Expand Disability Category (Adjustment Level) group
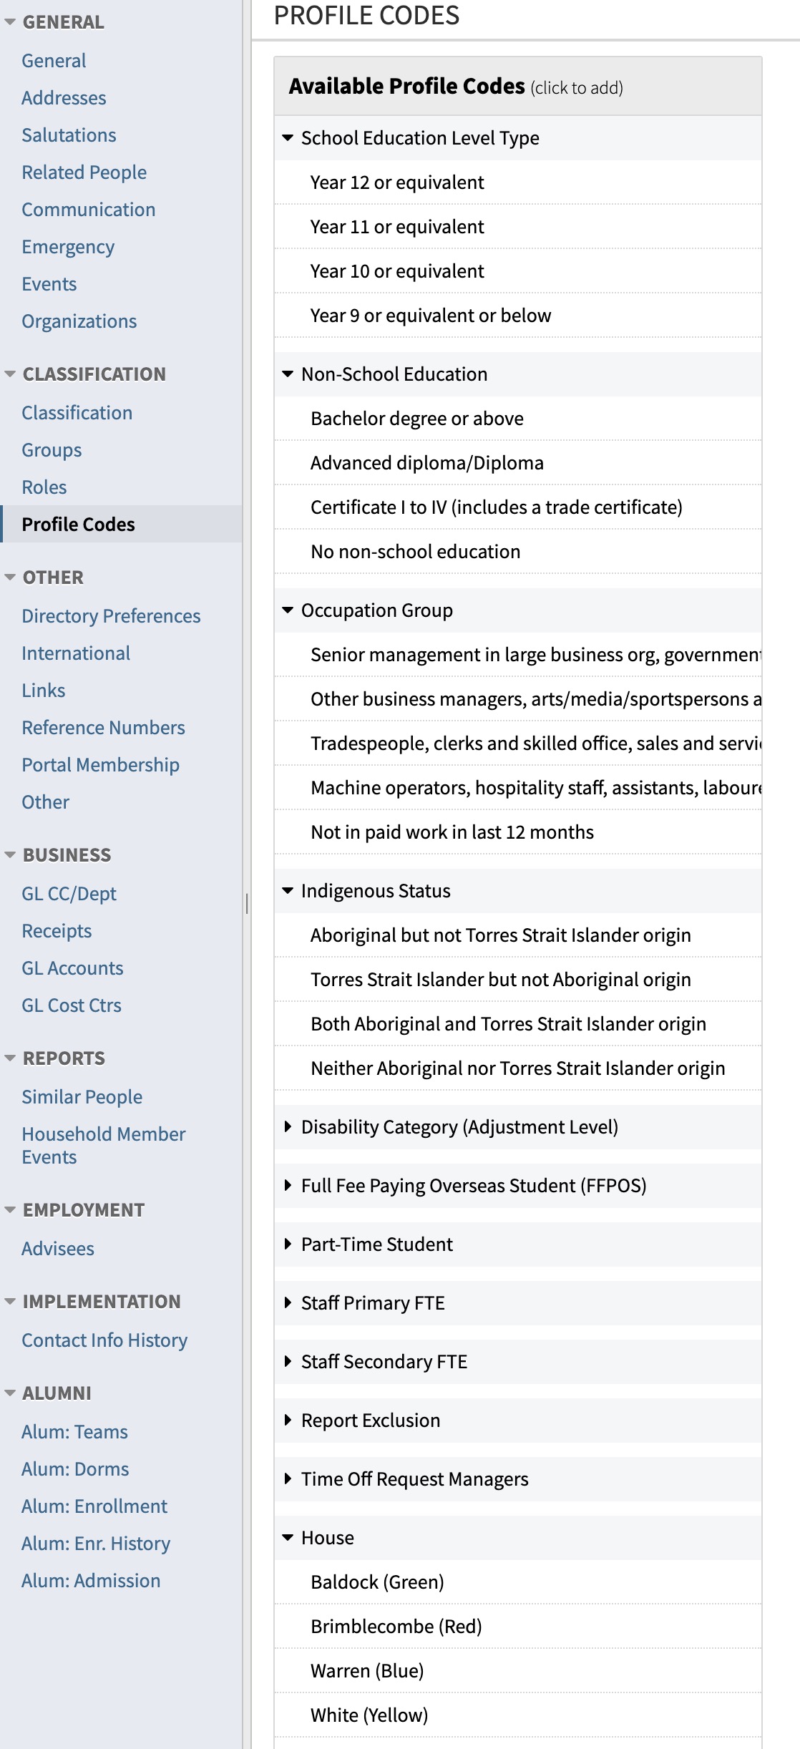 tap(288, 1127)
